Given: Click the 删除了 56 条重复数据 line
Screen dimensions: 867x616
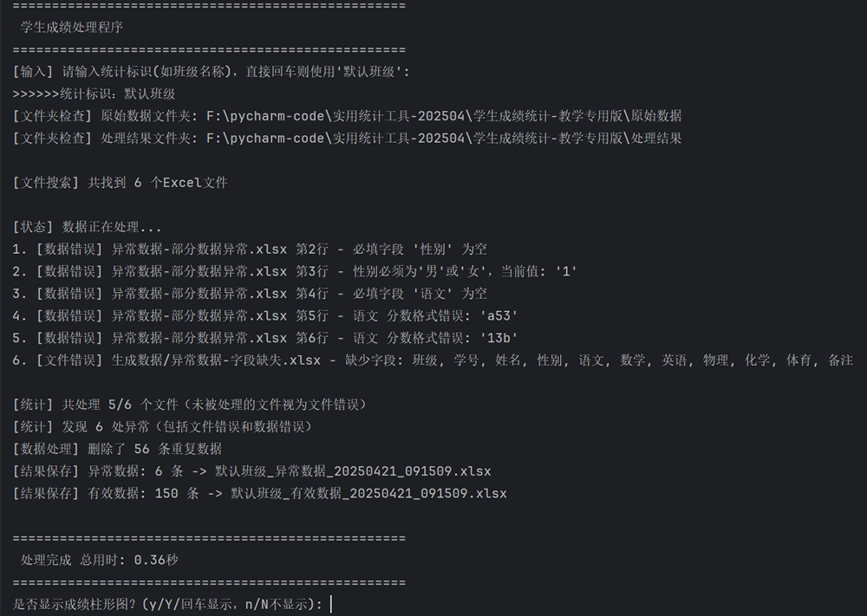Looking at the screenshot, I should point(118,449).
